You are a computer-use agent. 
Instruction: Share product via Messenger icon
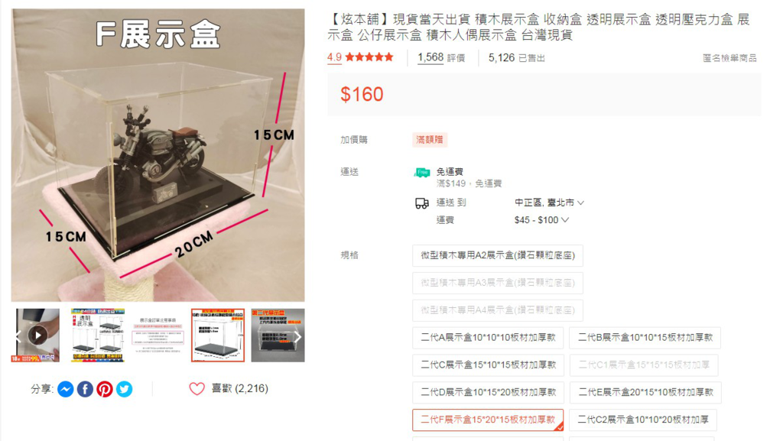66,389
